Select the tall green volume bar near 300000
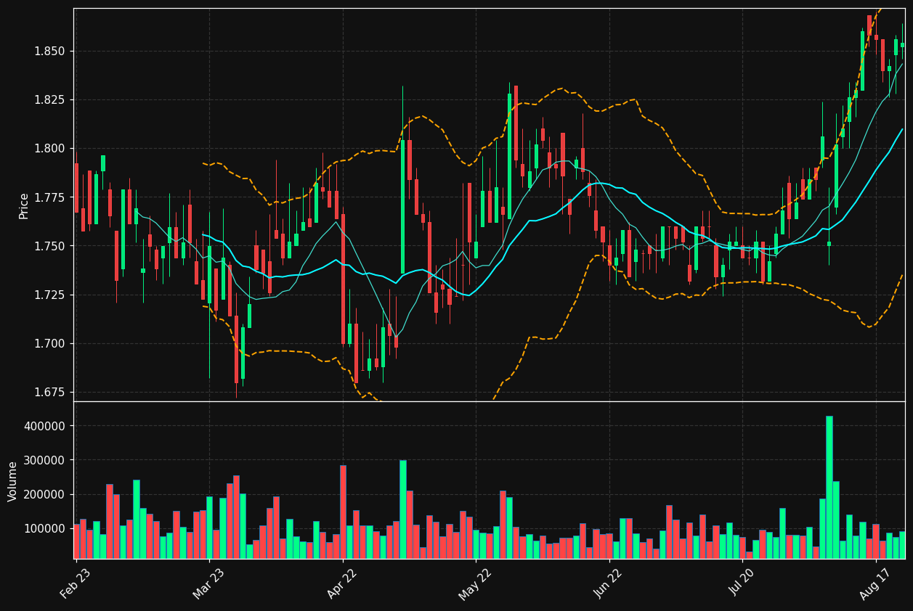This screenshot has height=611, width=913. 403,509
